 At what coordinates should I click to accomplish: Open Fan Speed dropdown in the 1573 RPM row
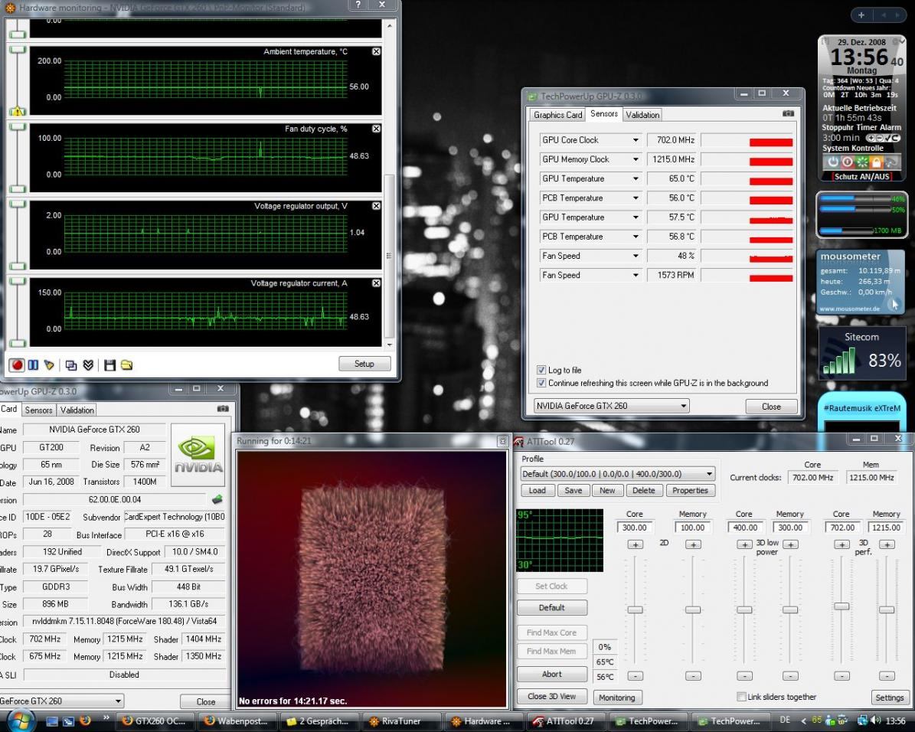tap(636, 275)
